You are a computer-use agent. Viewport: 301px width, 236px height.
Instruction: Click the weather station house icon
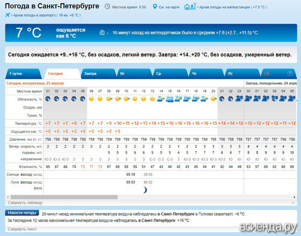coord(190,7)
